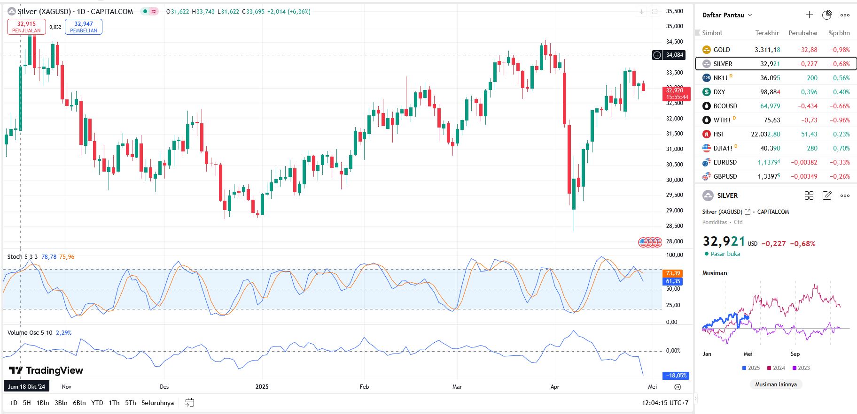This screenshot has width=857, height=414.
Task: Open the watchlist advanced view pie icon
Action: [827, 15]
